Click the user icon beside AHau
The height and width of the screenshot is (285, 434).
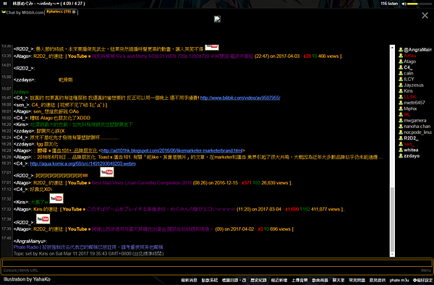[x=401, y=56]
